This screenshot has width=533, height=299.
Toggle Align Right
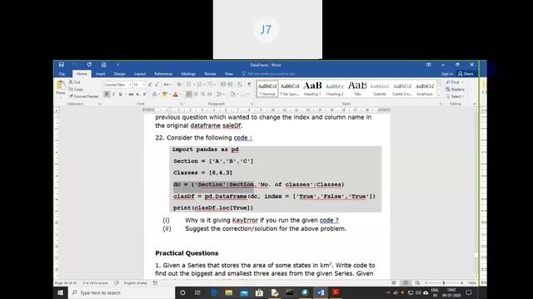[202, 94]
